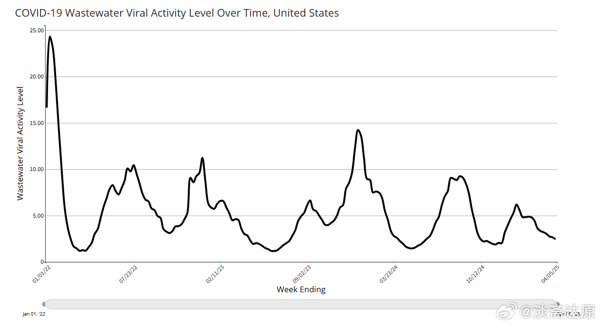This screenshot has width=601, height=326.
Task: Click the tallest peak of the line in early 2022
Action: [49, 37]
